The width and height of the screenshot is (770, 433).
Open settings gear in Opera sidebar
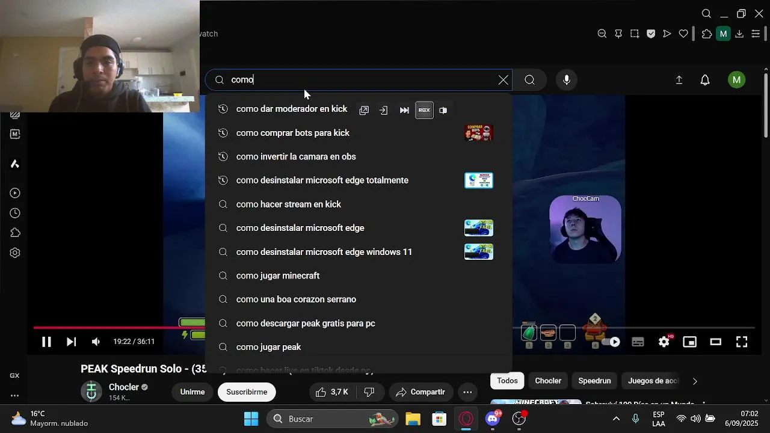pyautogui.click(x=15, y=253)
